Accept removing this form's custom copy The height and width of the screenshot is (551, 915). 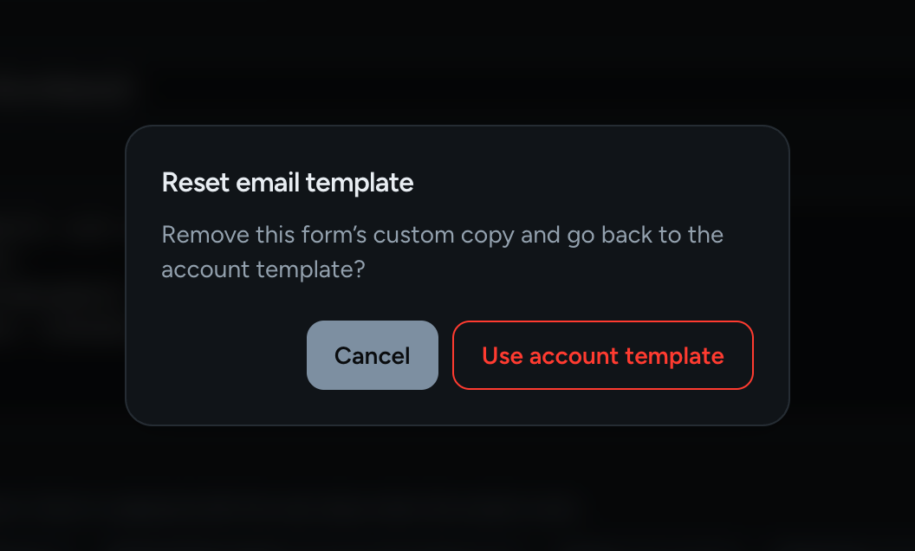[603, 355]
